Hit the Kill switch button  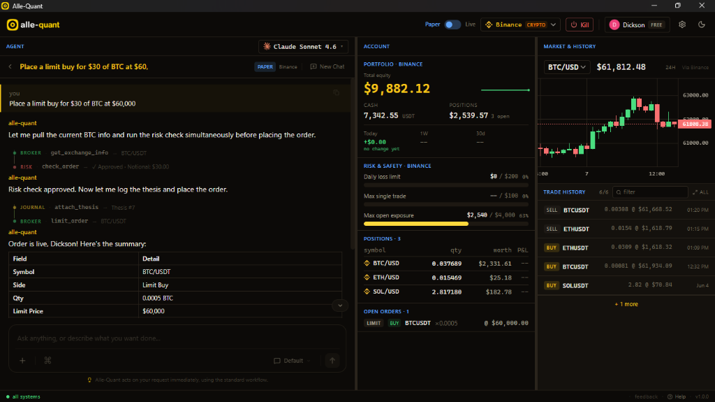coord(580,24)
